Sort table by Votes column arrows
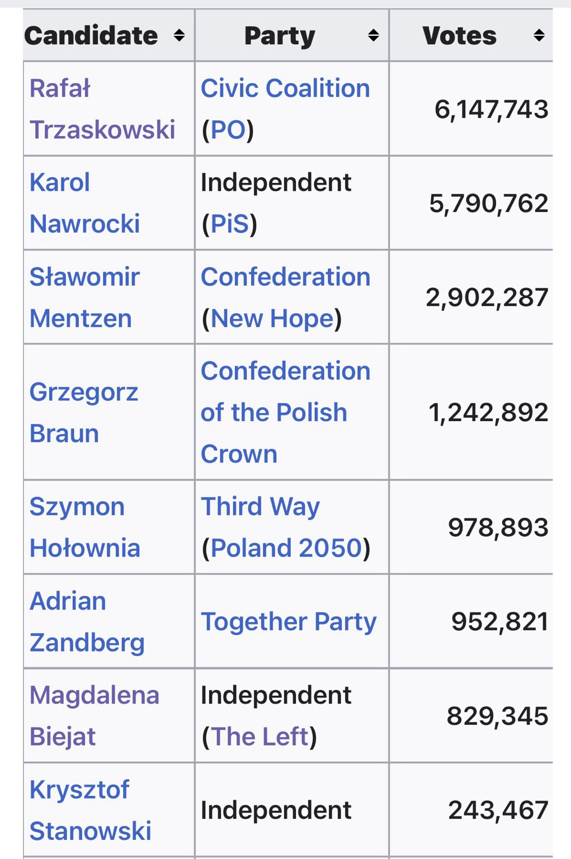The width and height of the screenshot is (571, 859). (x=539, y=36)
